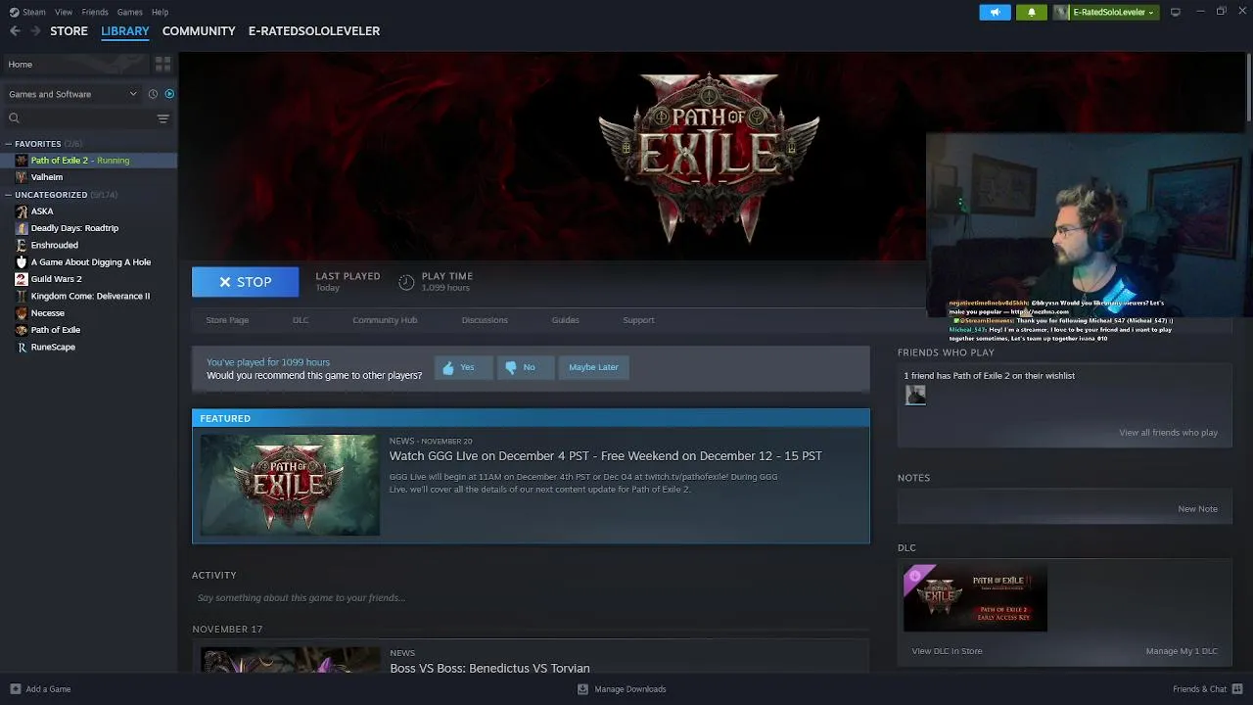
Task: Click the recent activity clock filter icon
Action: (x=153, y=94)
